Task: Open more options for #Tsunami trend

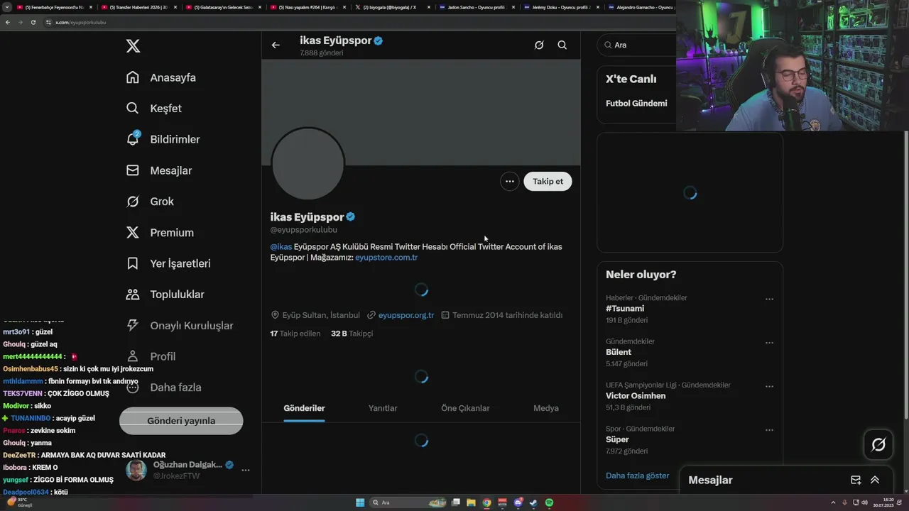Action: click(x=769, y=299)
